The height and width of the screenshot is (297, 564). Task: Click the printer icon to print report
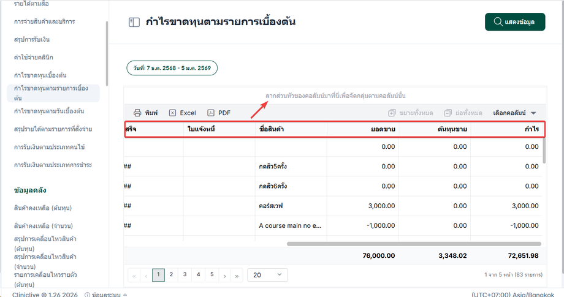pos(137,113)
